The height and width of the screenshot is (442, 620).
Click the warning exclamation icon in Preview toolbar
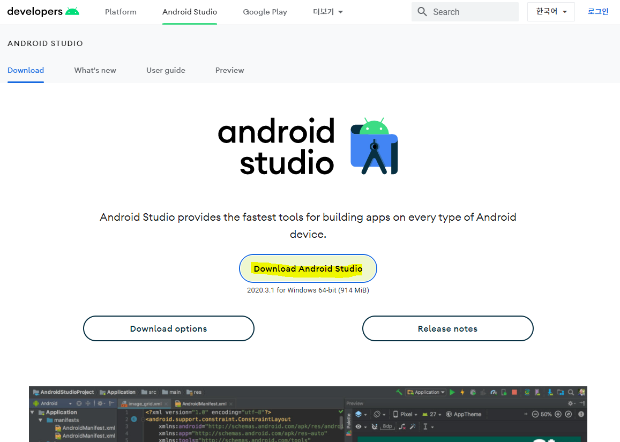581,414
